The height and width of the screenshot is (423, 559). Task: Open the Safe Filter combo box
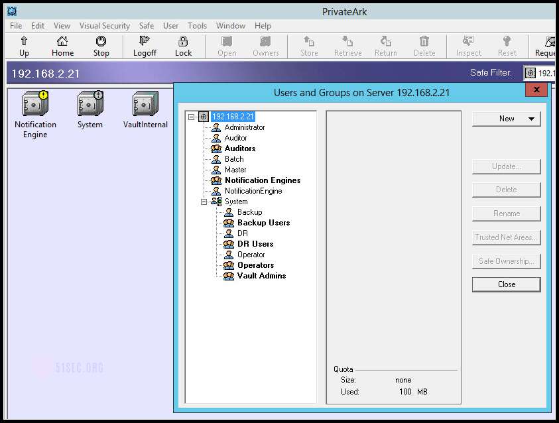coord(539,73)
